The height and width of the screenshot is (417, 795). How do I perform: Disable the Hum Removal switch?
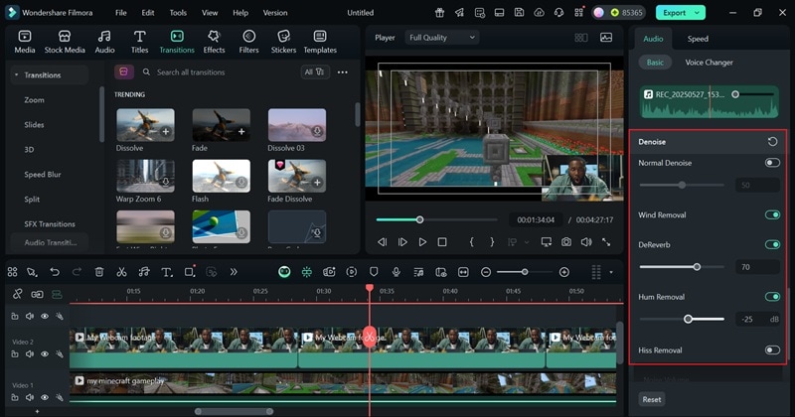pos(772,297)
